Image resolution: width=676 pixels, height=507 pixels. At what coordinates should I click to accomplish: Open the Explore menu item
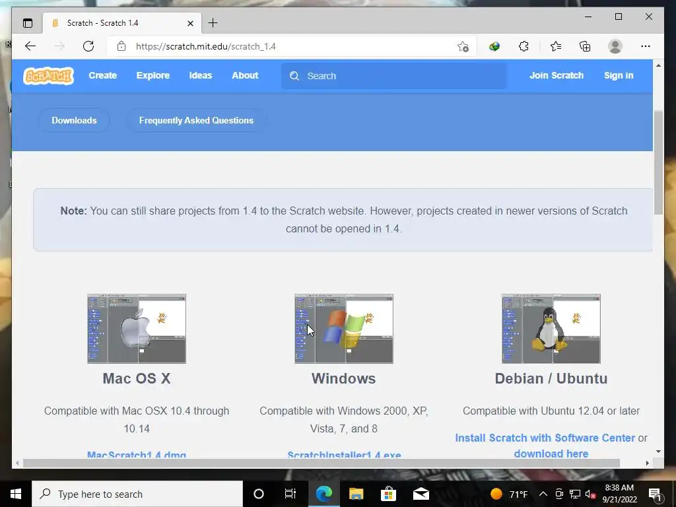pos(153,75)
